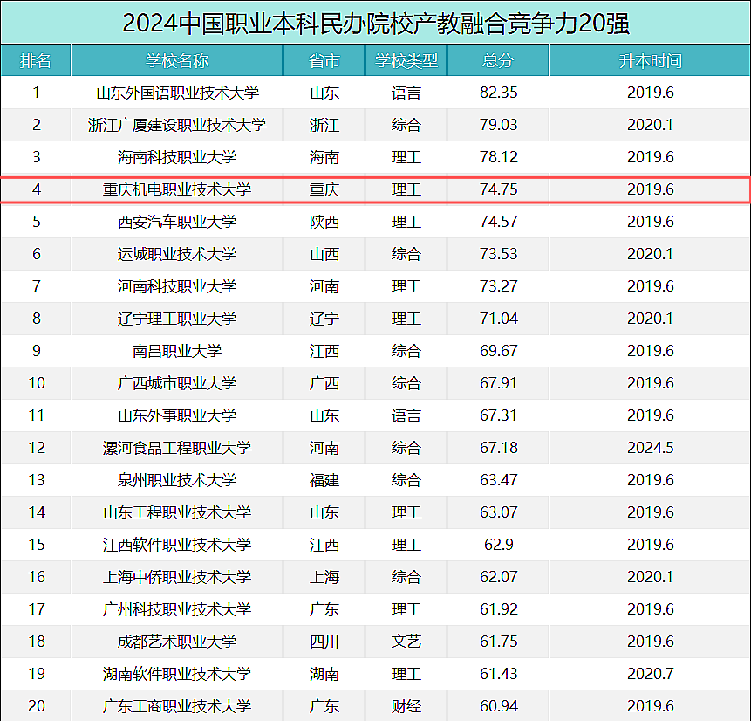Select the 运城职业技术大学 cell
The width and height of the screenshot is (751, 721).
pos(177,254)
